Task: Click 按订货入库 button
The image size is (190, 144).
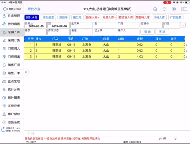Action: [126, 17]
